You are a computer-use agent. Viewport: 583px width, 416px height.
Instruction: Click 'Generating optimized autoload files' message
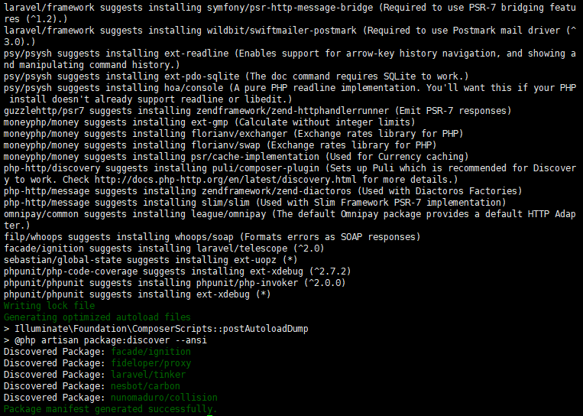point(97,317)
